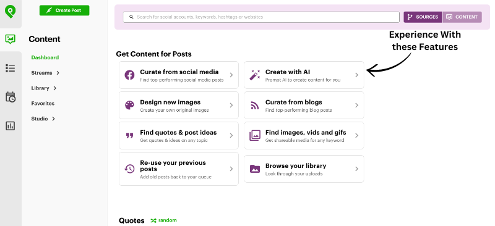Image resolution: width=495 pixels, height=226 pixels.
Task: Open chevron on Curate from blogs card
Action: (357, 105)
